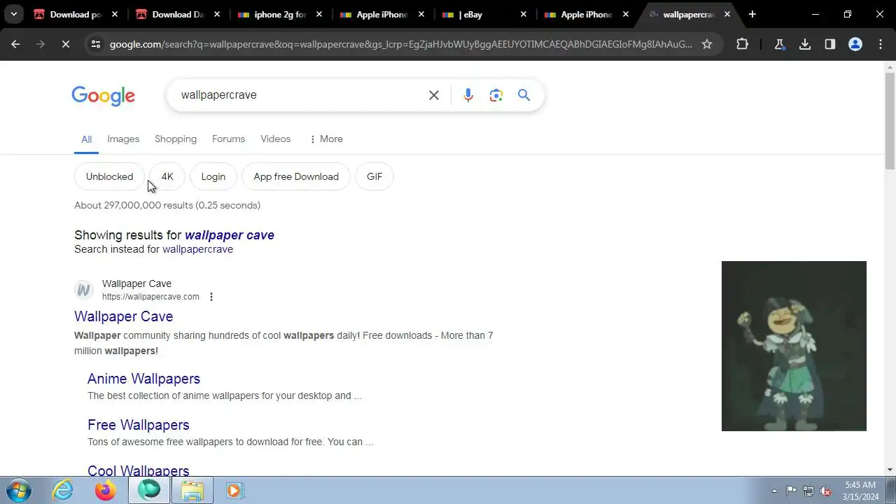Bookmark this page with star icon
This screenshot has height=504, width=896.
point(707,44)
